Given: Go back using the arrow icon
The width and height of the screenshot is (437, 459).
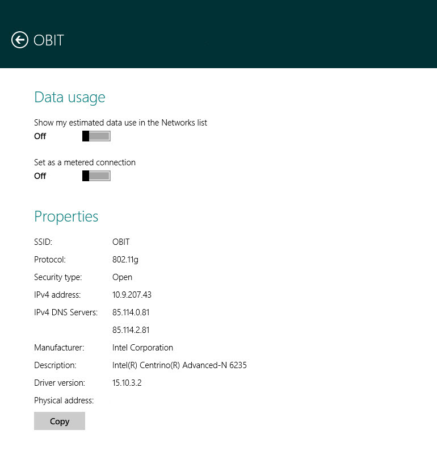Looking at the screenshot, I should coord(20,40).
